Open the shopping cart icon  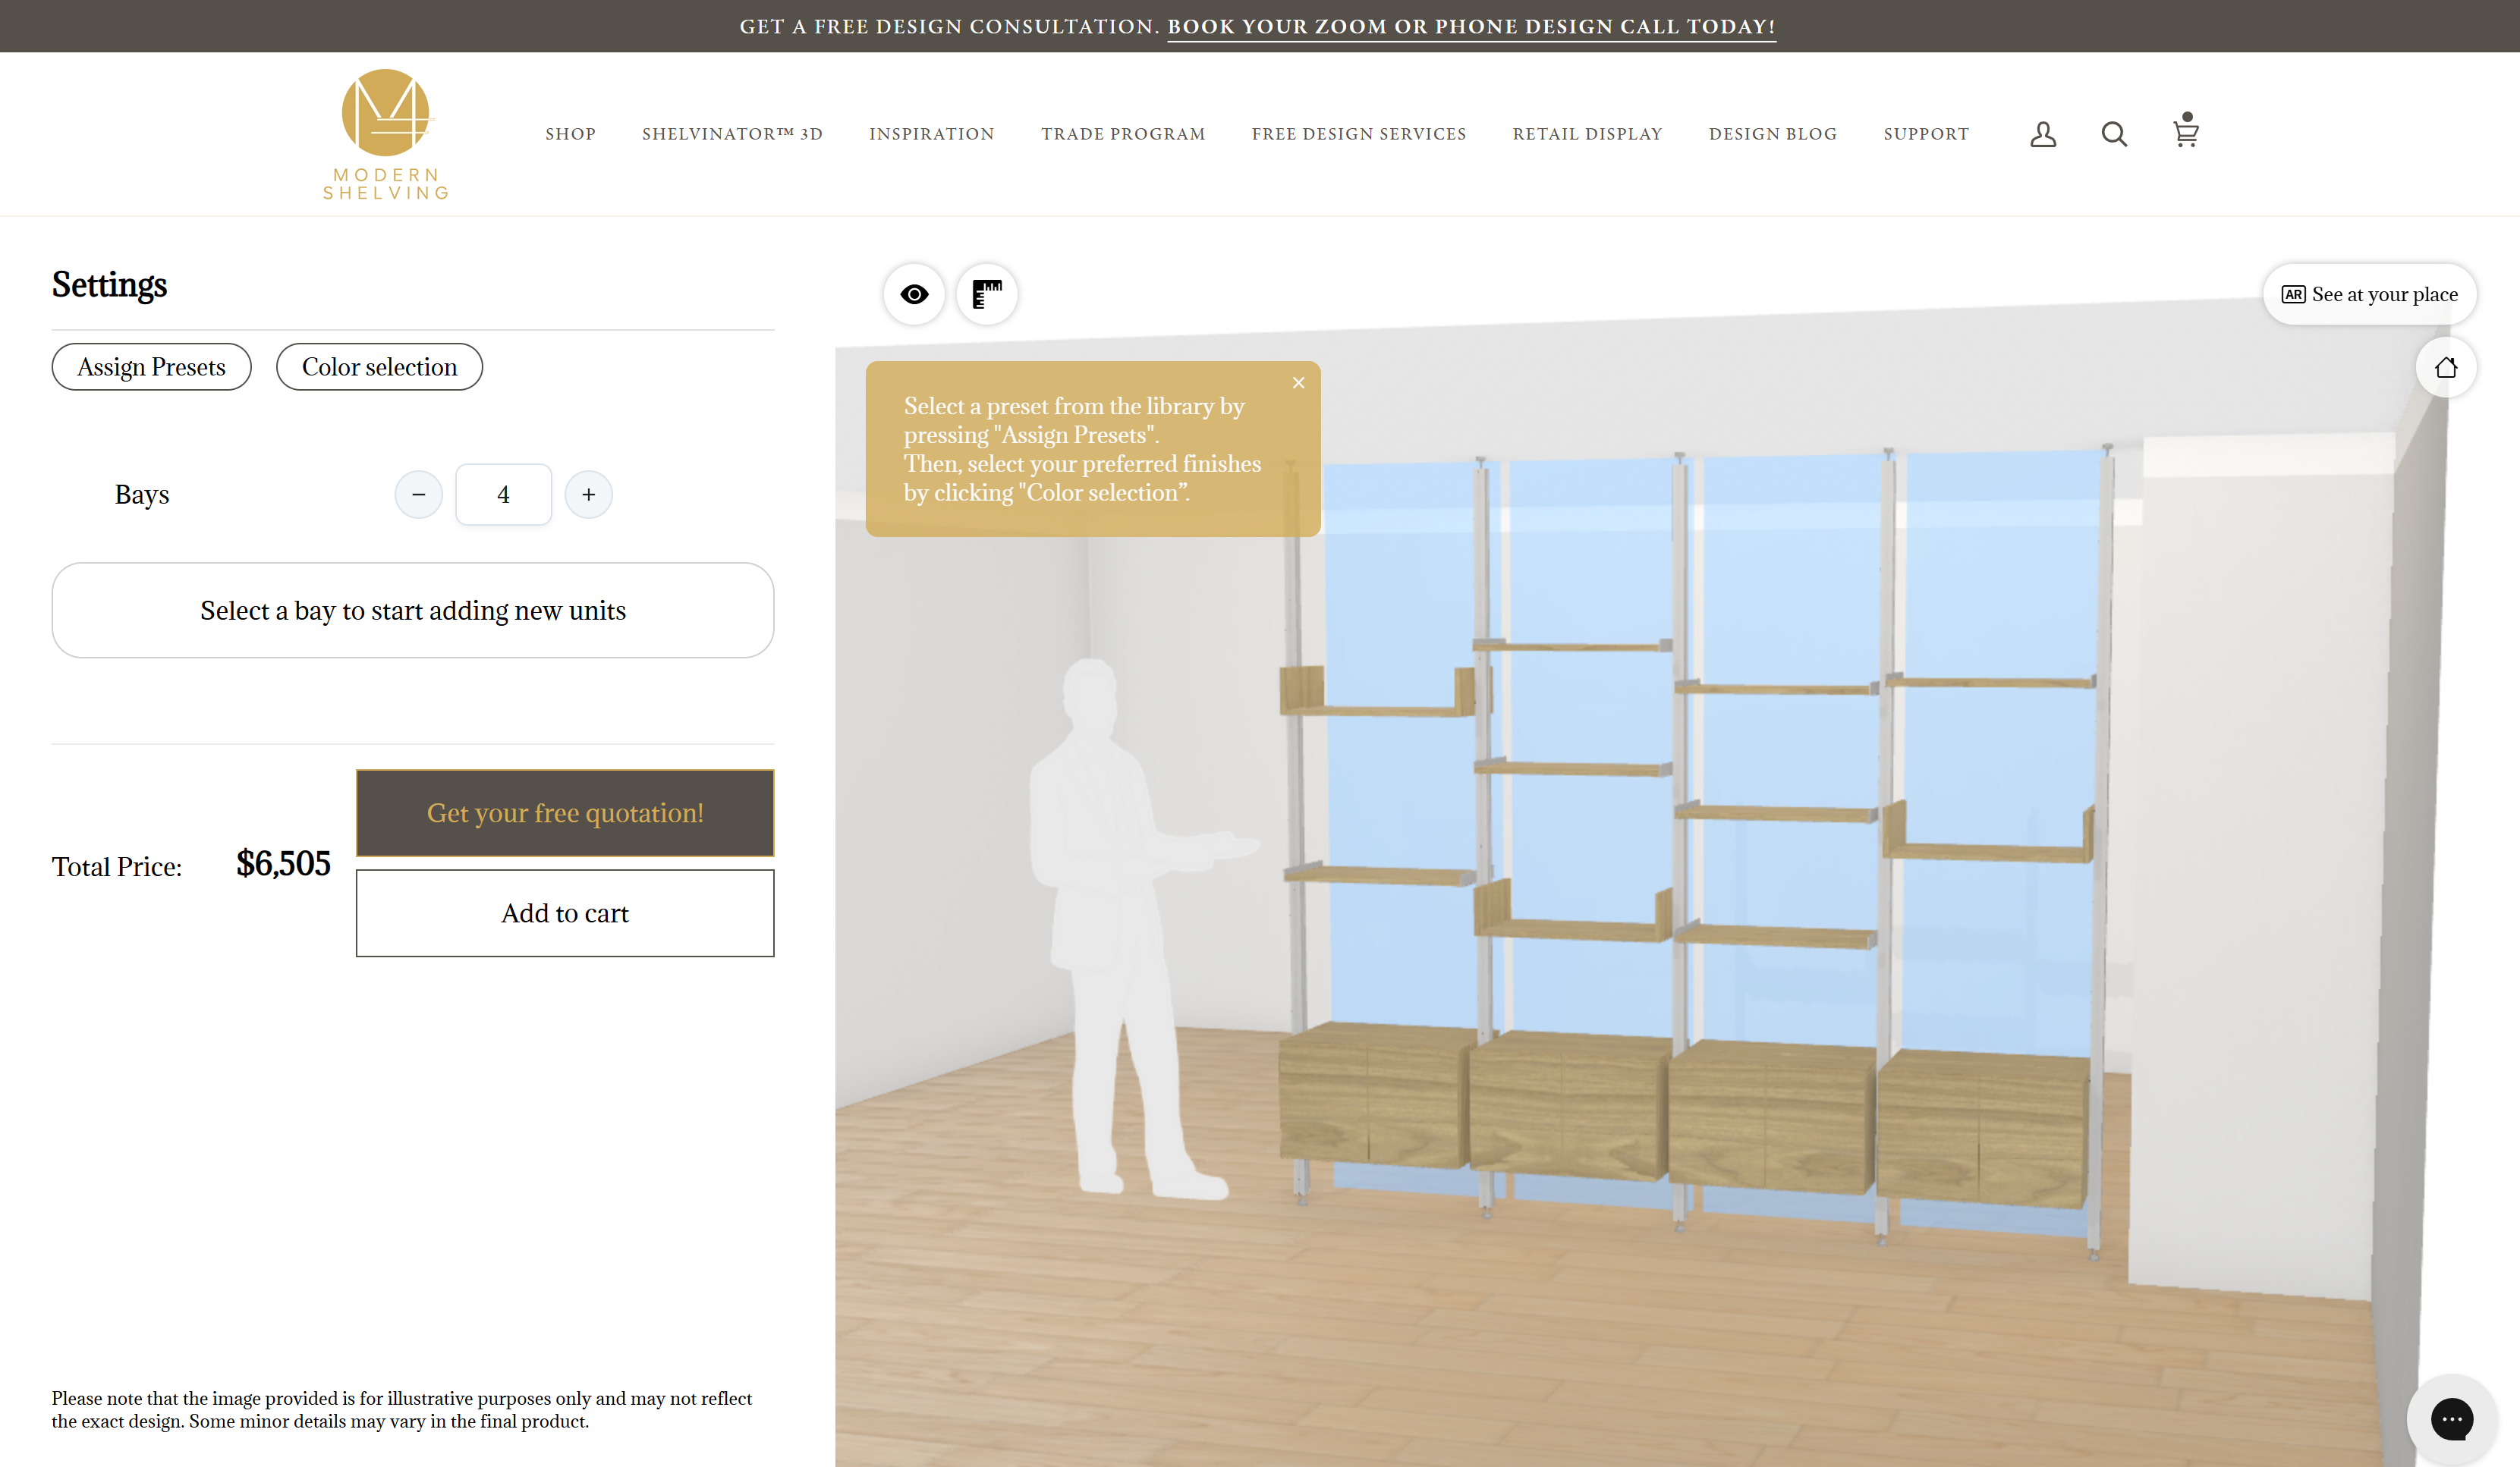pyautogui.click(x=2185, y=132)
